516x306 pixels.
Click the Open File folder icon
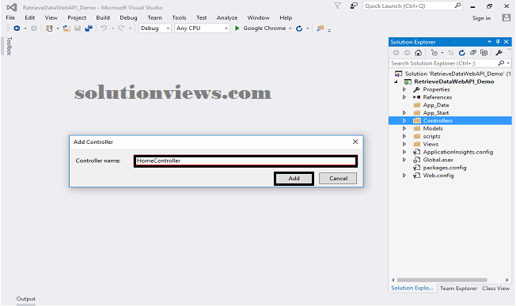click(x=66, y=28)
